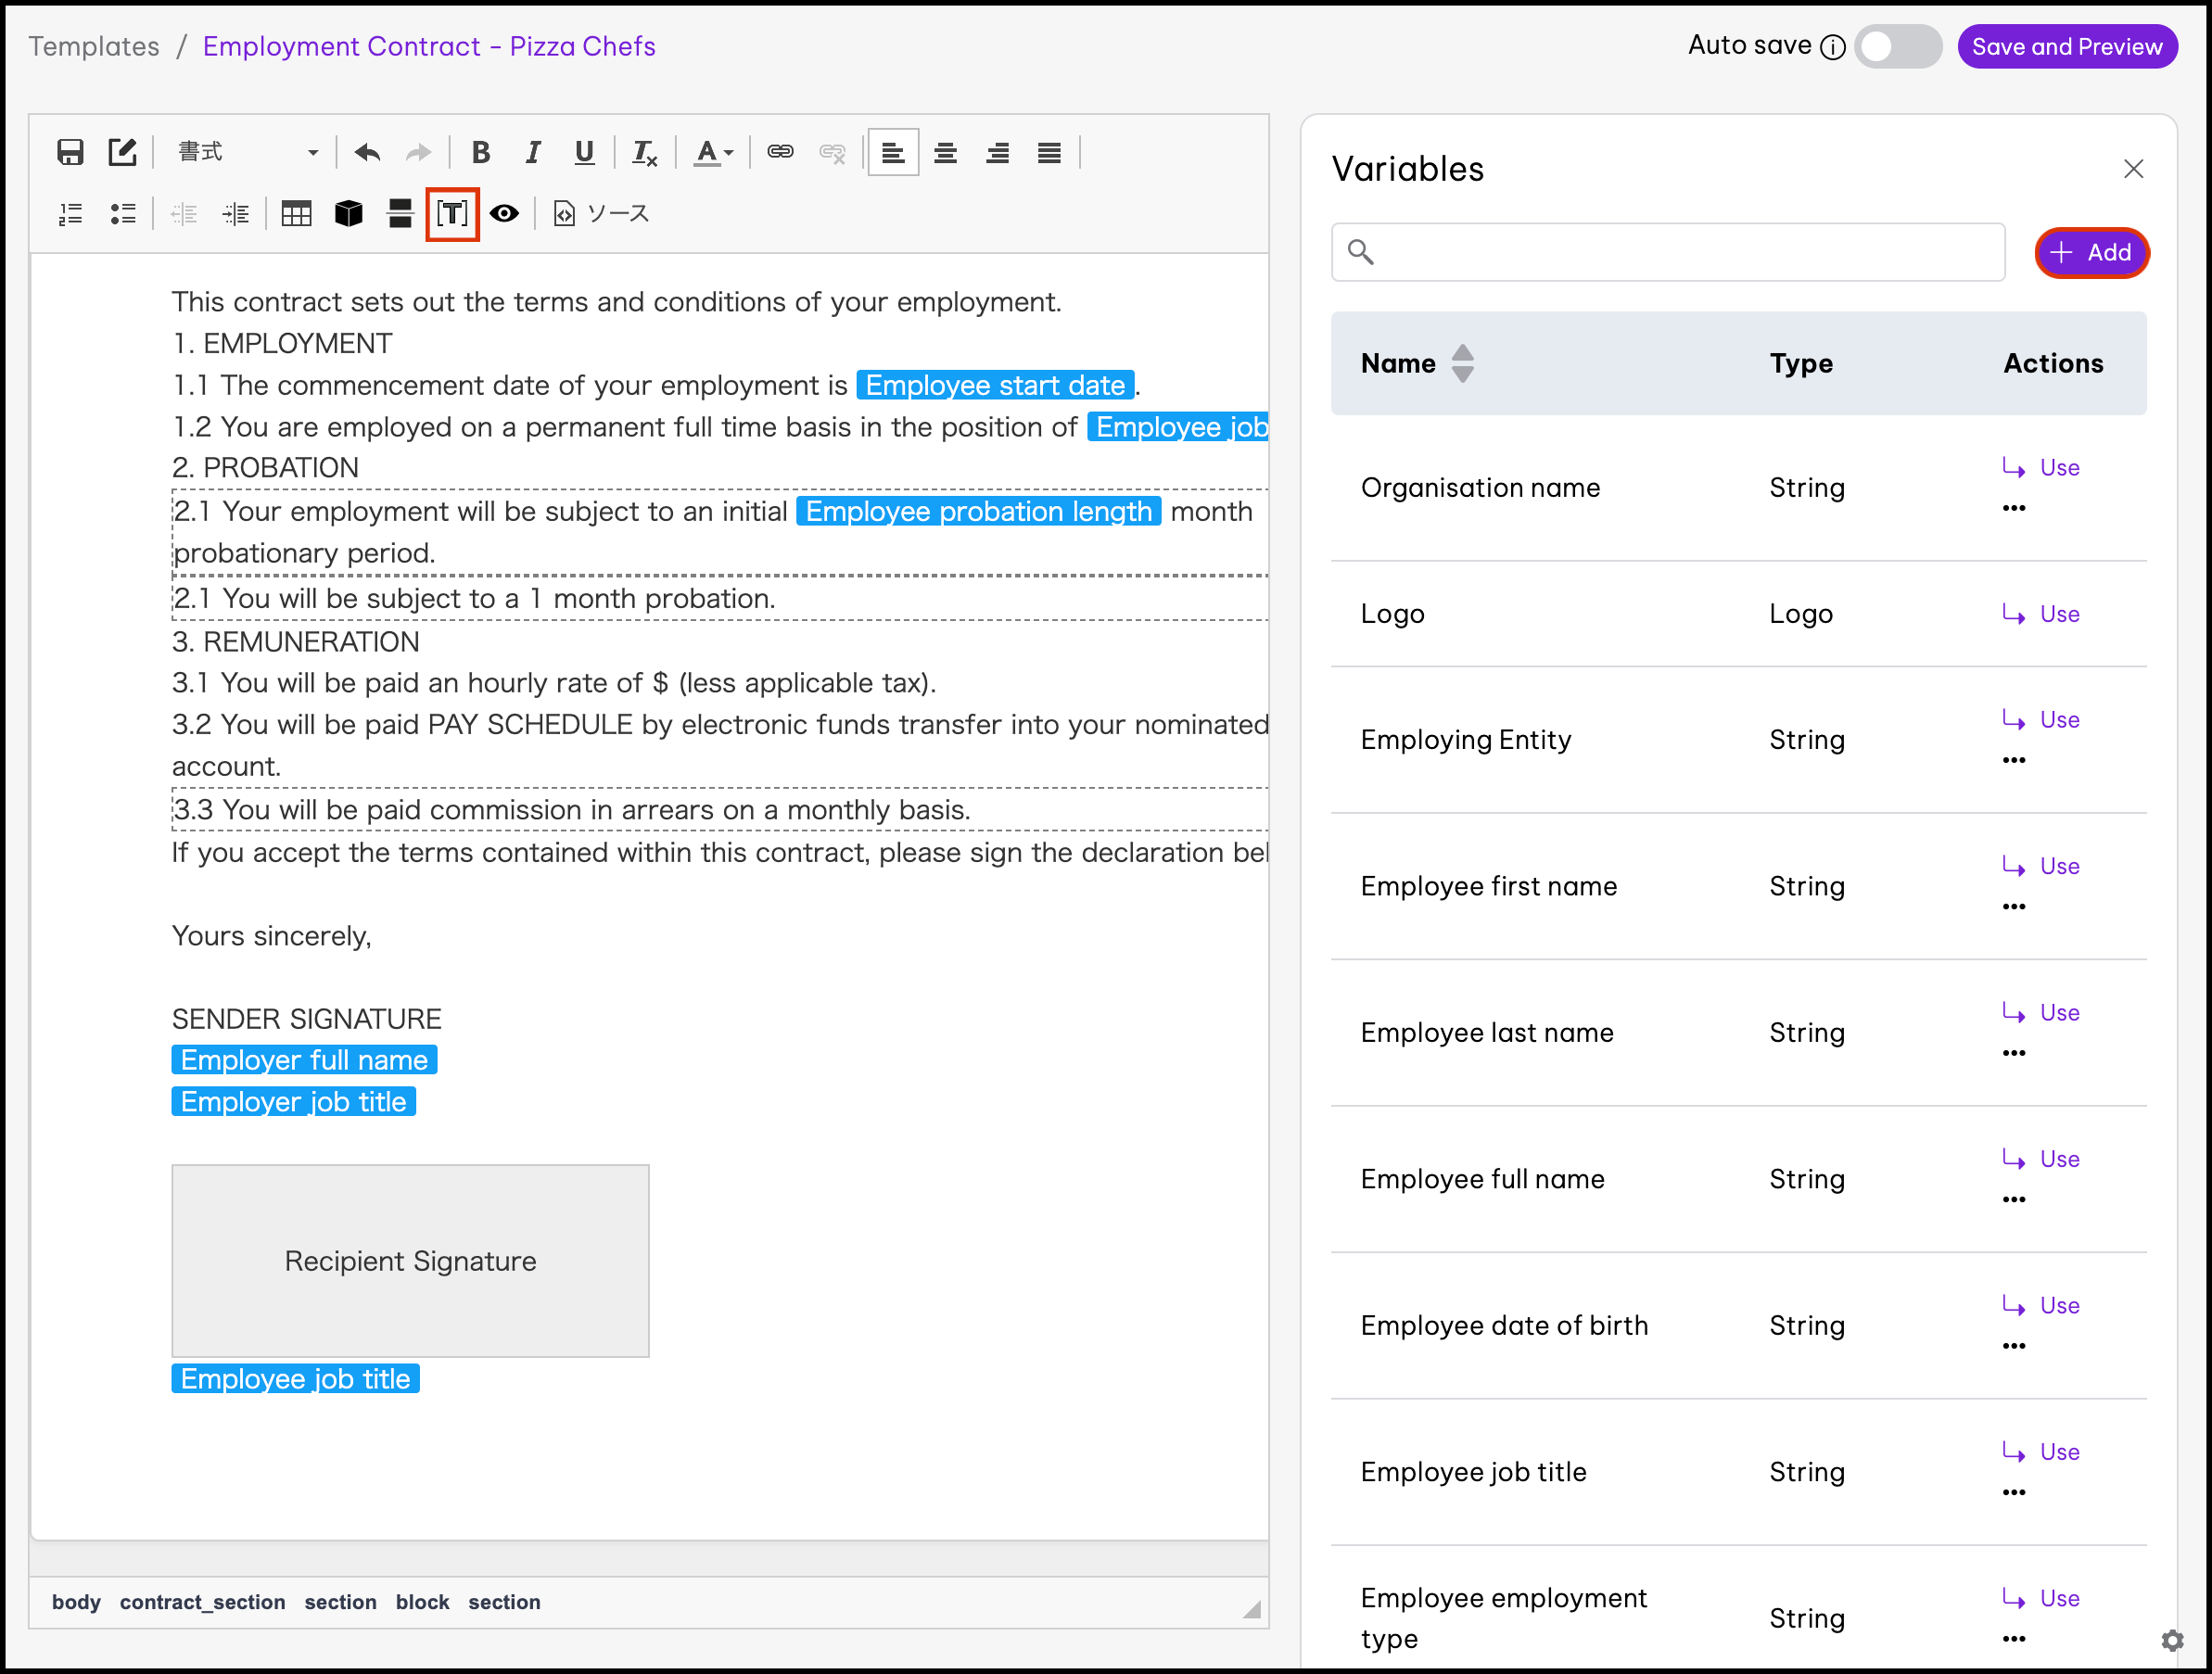
Task: Toggle bold formatting
Action: [480, 152]
